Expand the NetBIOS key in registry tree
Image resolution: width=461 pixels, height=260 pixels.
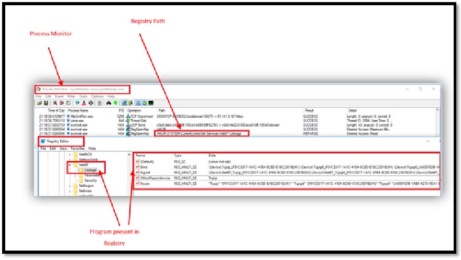click(x=70, y=154)
